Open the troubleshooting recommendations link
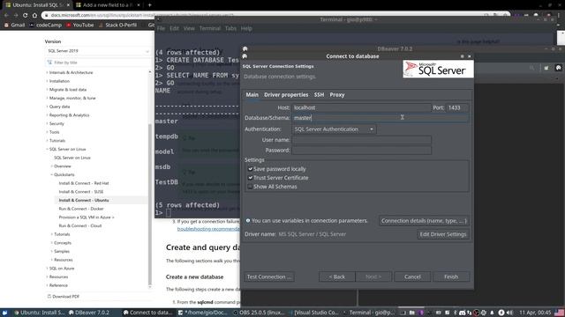 (208, 229)
